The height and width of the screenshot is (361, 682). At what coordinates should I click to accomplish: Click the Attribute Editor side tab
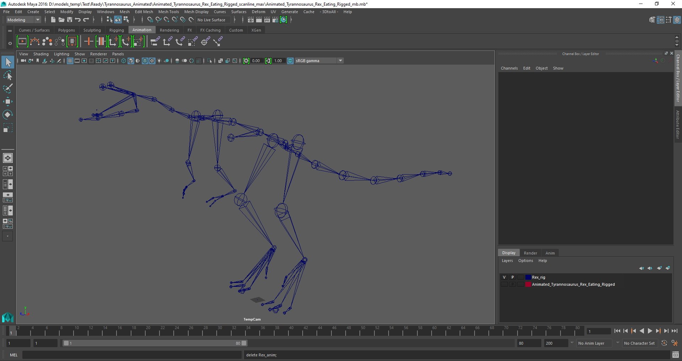click(x=678, y=124)
